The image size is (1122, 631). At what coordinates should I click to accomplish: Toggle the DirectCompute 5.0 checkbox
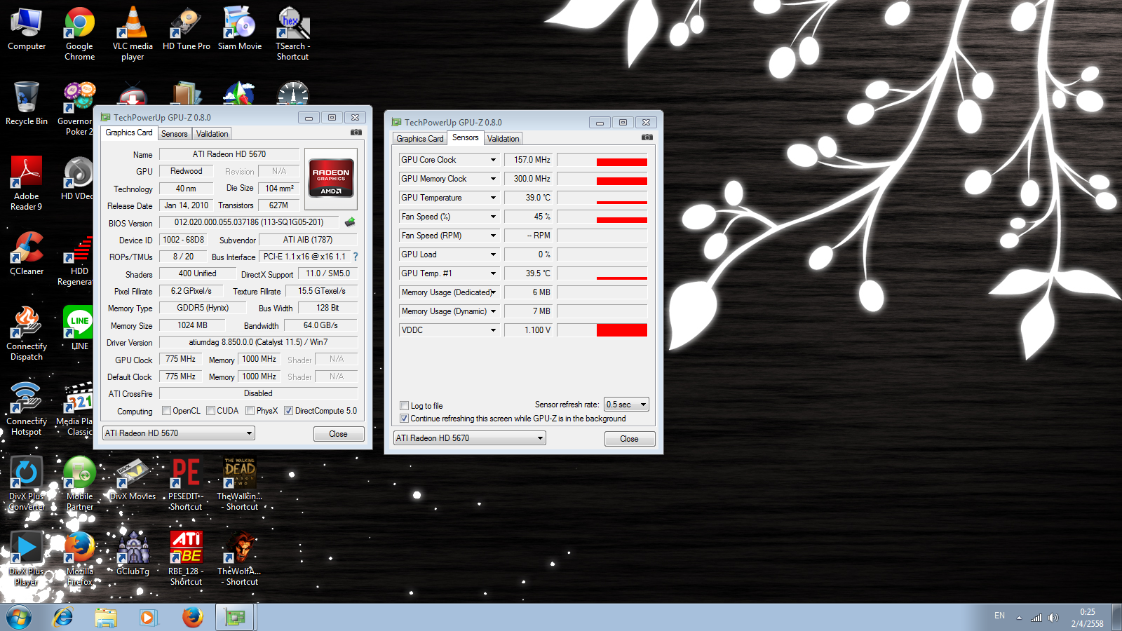pos(288,411)
